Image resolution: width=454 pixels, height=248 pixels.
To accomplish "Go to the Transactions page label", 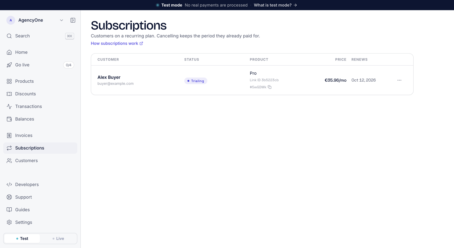I will pos(28,107).
